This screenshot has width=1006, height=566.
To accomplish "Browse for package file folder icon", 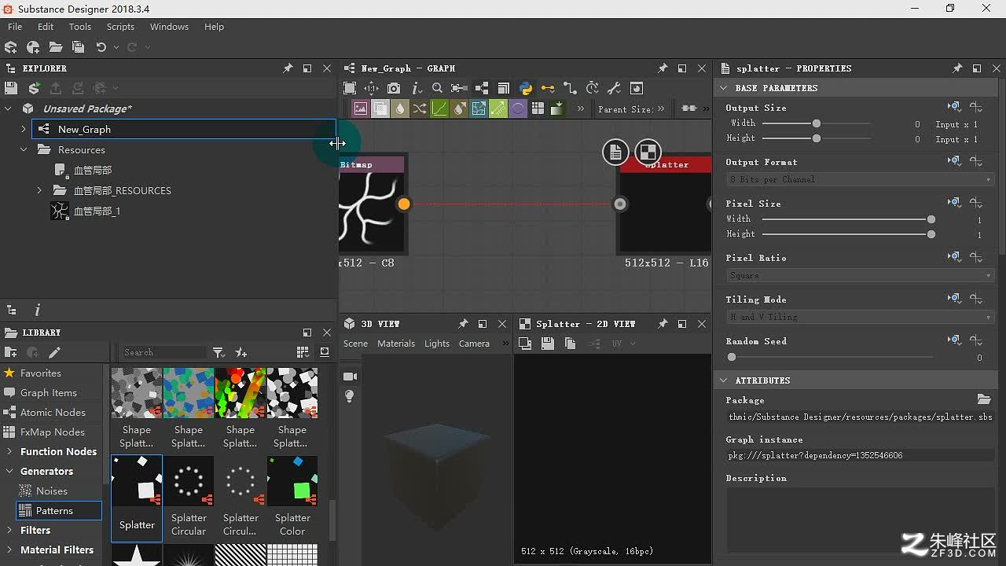I will (983, 399).
